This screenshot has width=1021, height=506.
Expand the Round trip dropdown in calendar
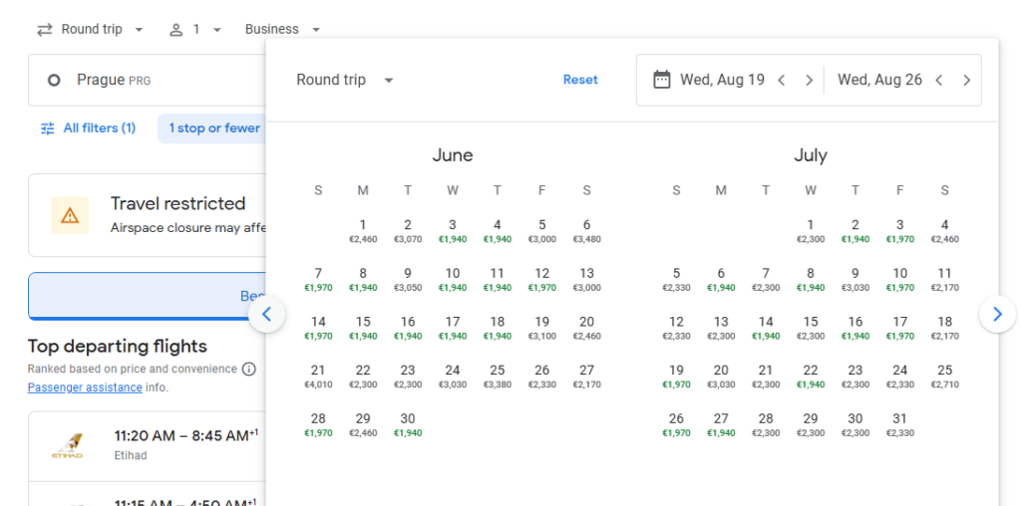click(x=345, y=80)
